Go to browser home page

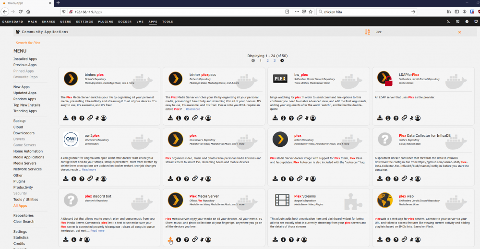(28, 12)
